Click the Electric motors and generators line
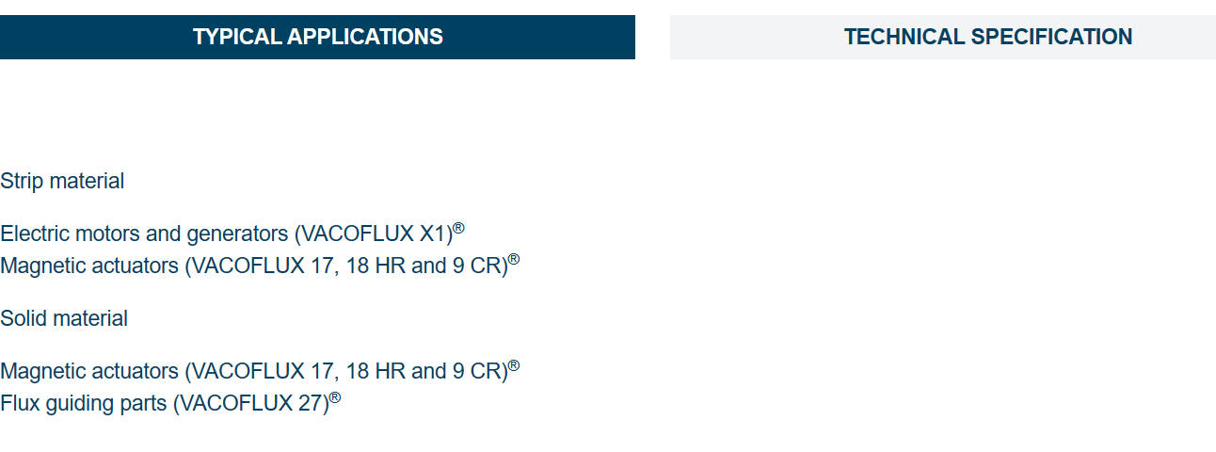Screen dimensions: 1216x452 click(x=232, y=233)
